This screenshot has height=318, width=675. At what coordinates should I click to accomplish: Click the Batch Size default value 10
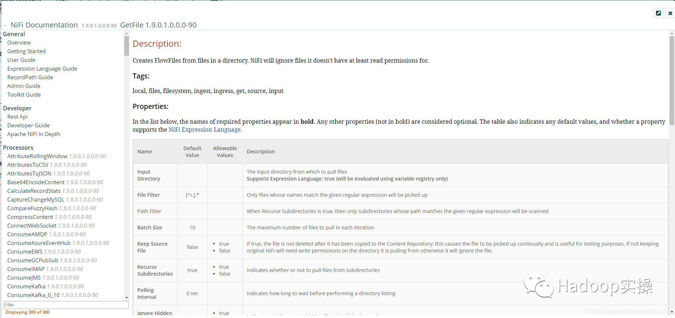coord(192,228)
